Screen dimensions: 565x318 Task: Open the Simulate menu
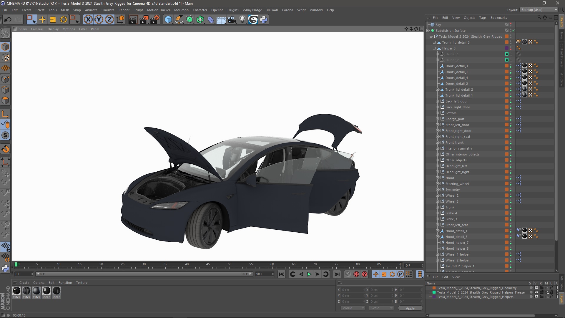[108, 10]
